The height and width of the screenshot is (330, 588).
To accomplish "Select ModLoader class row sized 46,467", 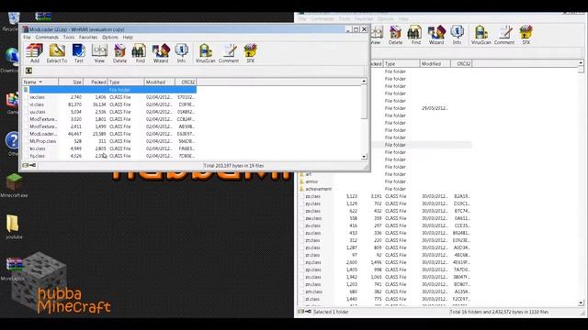I will (x=109, y=134).
